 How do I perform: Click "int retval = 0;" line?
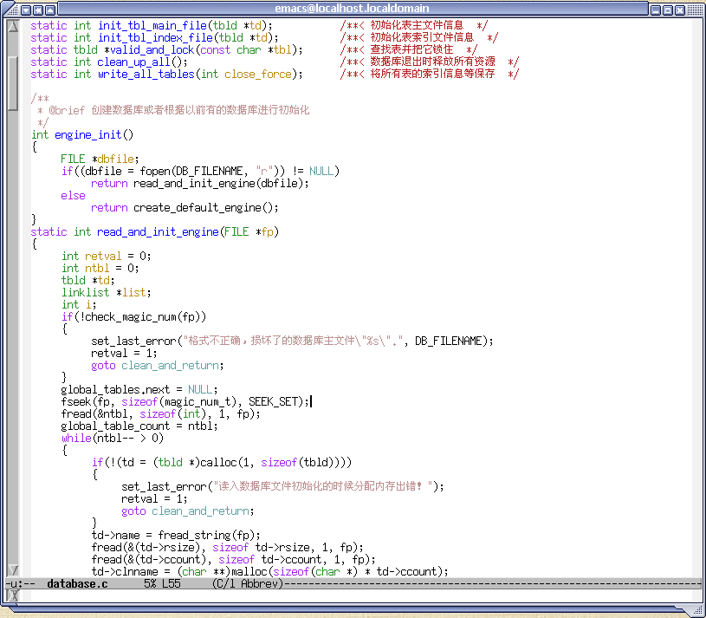107,257
